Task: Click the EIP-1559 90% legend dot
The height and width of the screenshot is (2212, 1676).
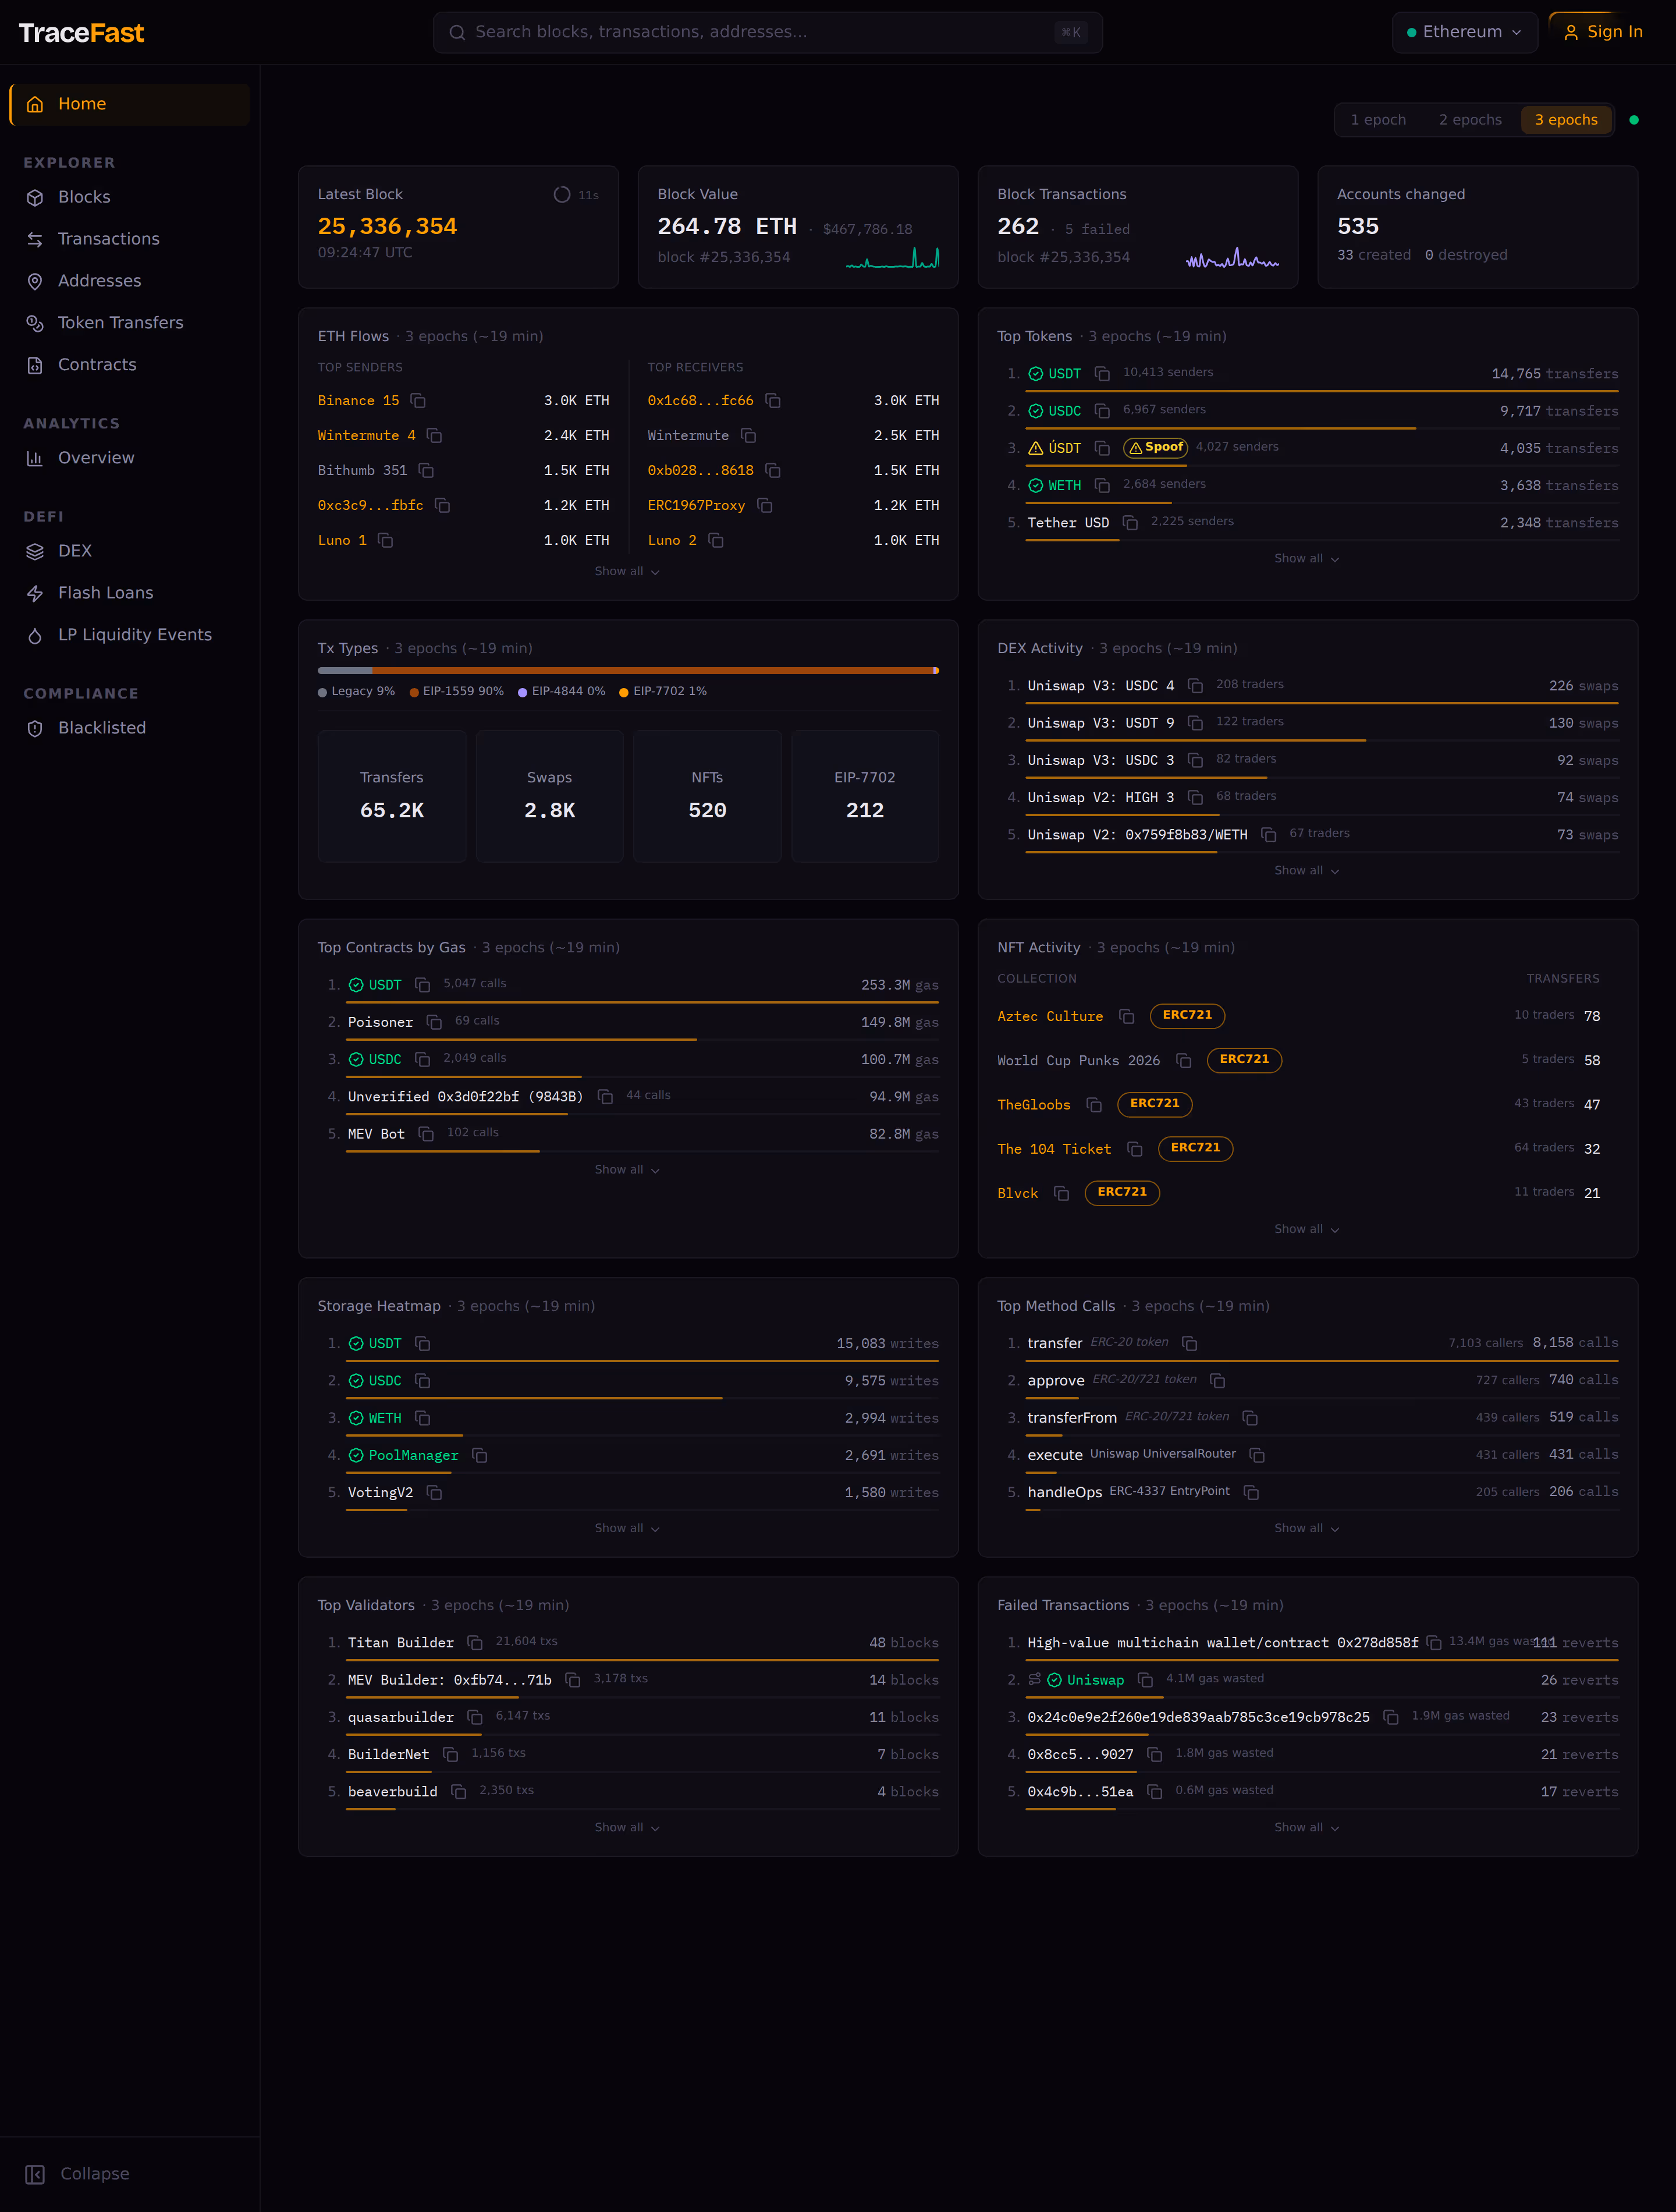Action: (x=414, y=692)
